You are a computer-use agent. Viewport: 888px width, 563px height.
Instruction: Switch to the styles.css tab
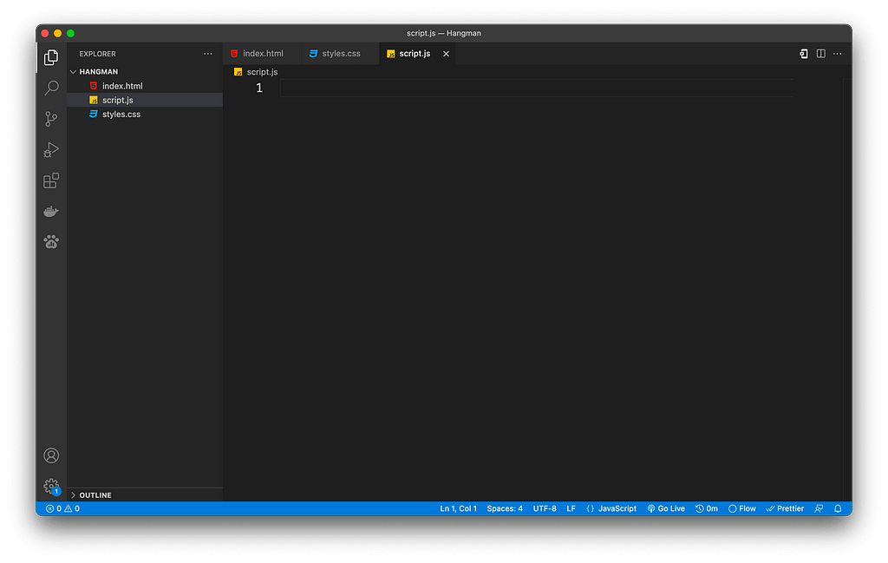tap(340, 54)
